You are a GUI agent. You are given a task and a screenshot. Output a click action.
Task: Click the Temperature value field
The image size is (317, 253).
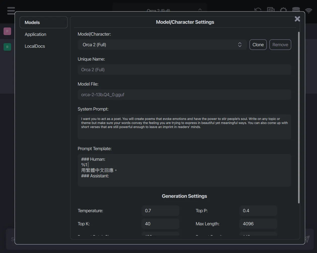(160, 211)
